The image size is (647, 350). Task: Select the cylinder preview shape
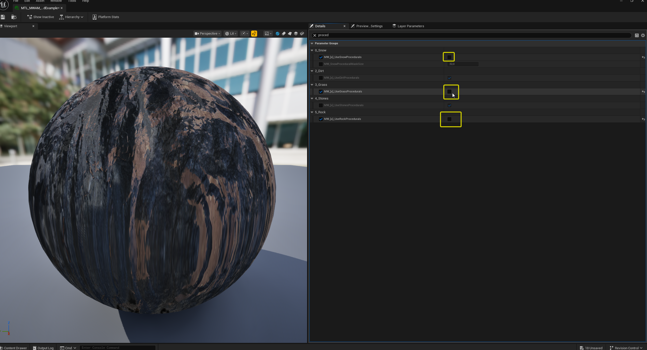pyautogui.click(x=284, y=34)
